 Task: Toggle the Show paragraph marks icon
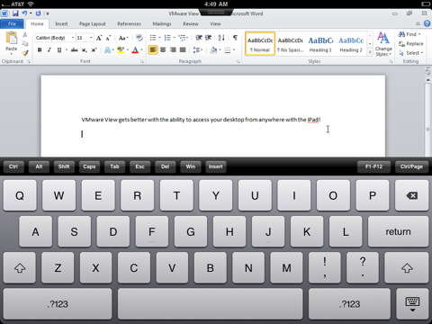pyautogui.click(x=235, y=38)
